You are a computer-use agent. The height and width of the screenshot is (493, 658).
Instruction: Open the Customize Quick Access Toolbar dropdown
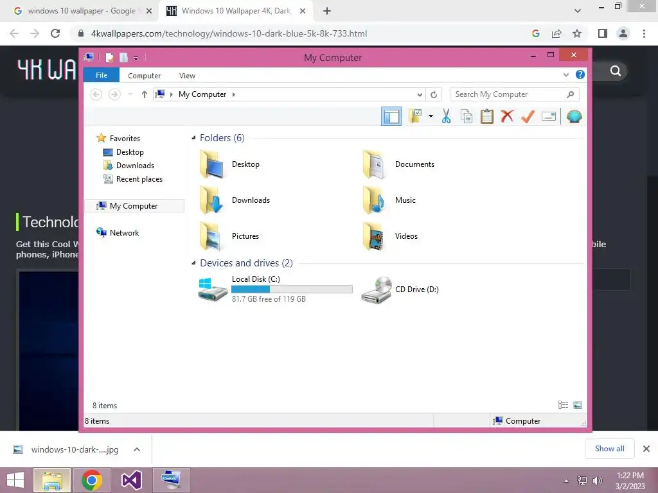click(x=136, y=58)
